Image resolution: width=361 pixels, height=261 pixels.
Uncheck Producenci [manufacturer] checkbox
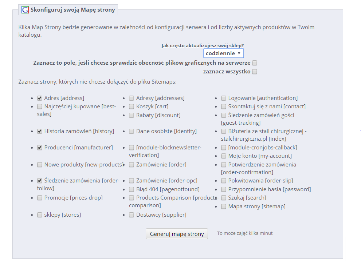[40, 148]
